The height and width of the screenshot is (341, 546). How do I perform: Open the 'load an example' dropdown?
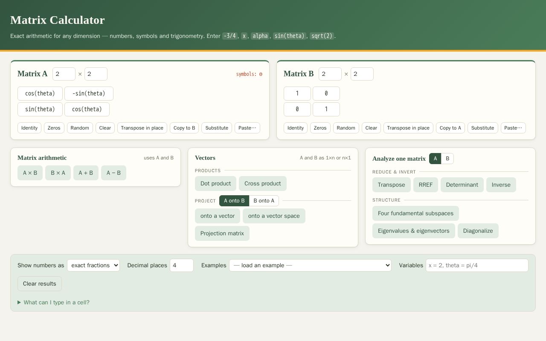point(310,265)
